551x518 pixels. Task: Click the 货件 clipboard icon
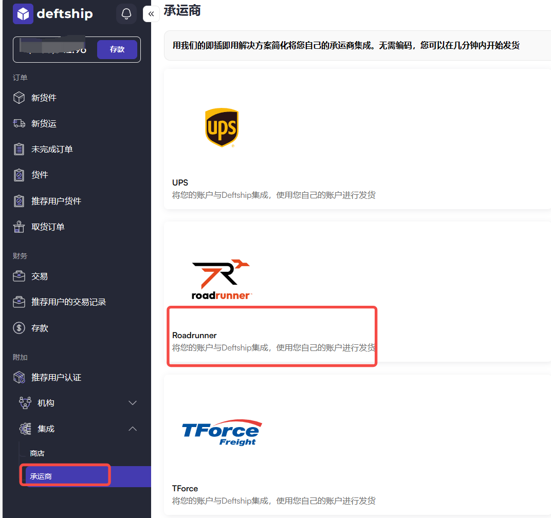pyautogui.click(x=19, y=175)
